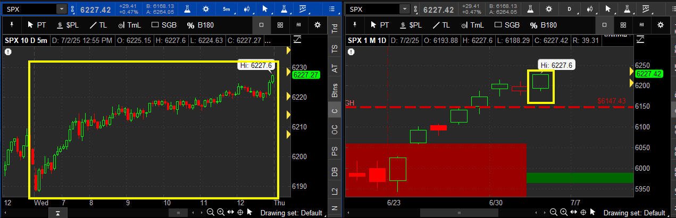Expand the right SPX symbol dropdown arrow
Screen dimensions: 676x218
pos(405,9)
